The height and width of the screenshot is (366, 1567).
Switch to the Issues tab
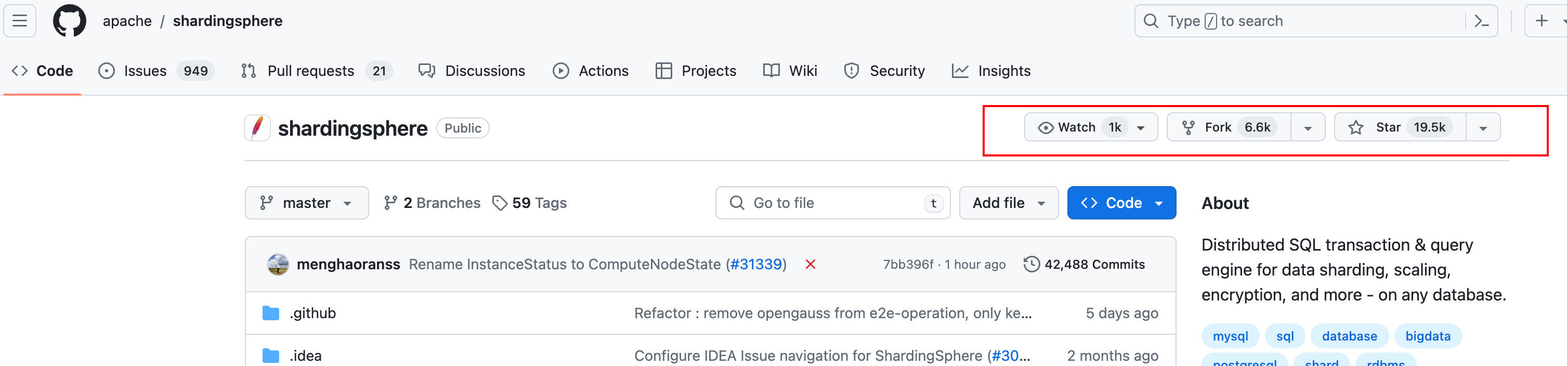156,71
